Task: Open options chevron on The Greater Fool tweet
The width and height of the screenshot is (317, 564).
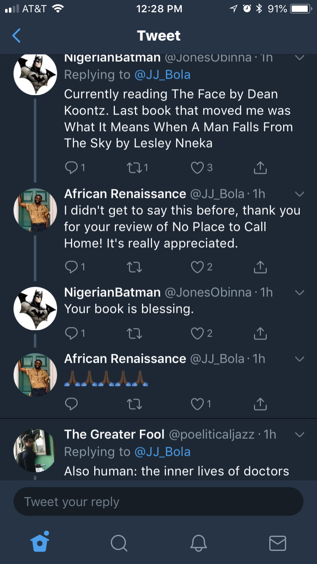Action: pyautogui.click(x=299, y=435)
